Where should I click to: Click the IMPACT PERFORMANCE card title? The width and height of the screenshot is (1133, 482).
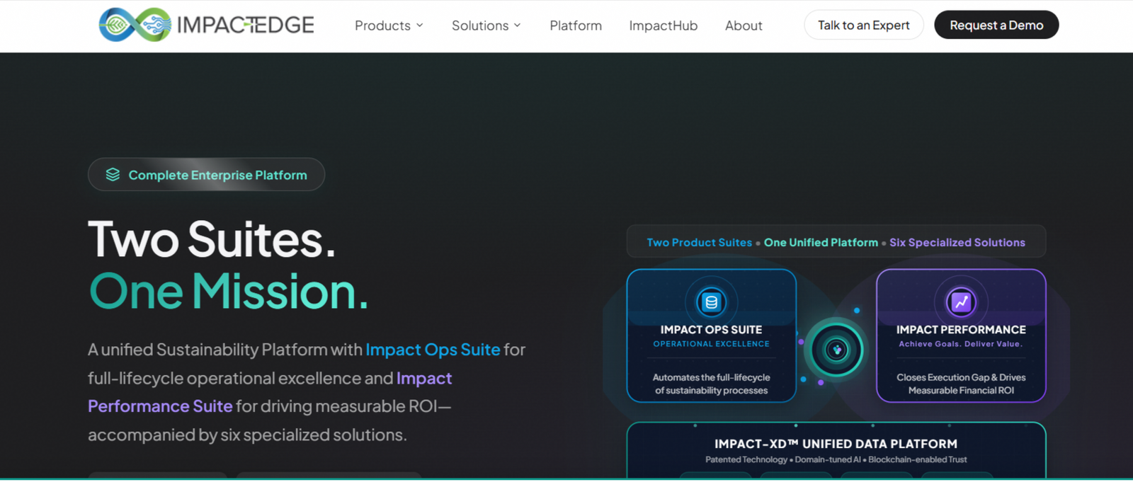point(961,330)
